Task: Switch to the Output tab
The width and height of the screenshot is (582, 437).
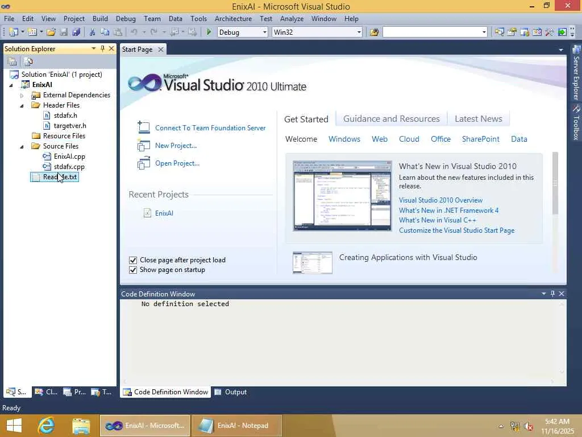Action: (231, 392)
